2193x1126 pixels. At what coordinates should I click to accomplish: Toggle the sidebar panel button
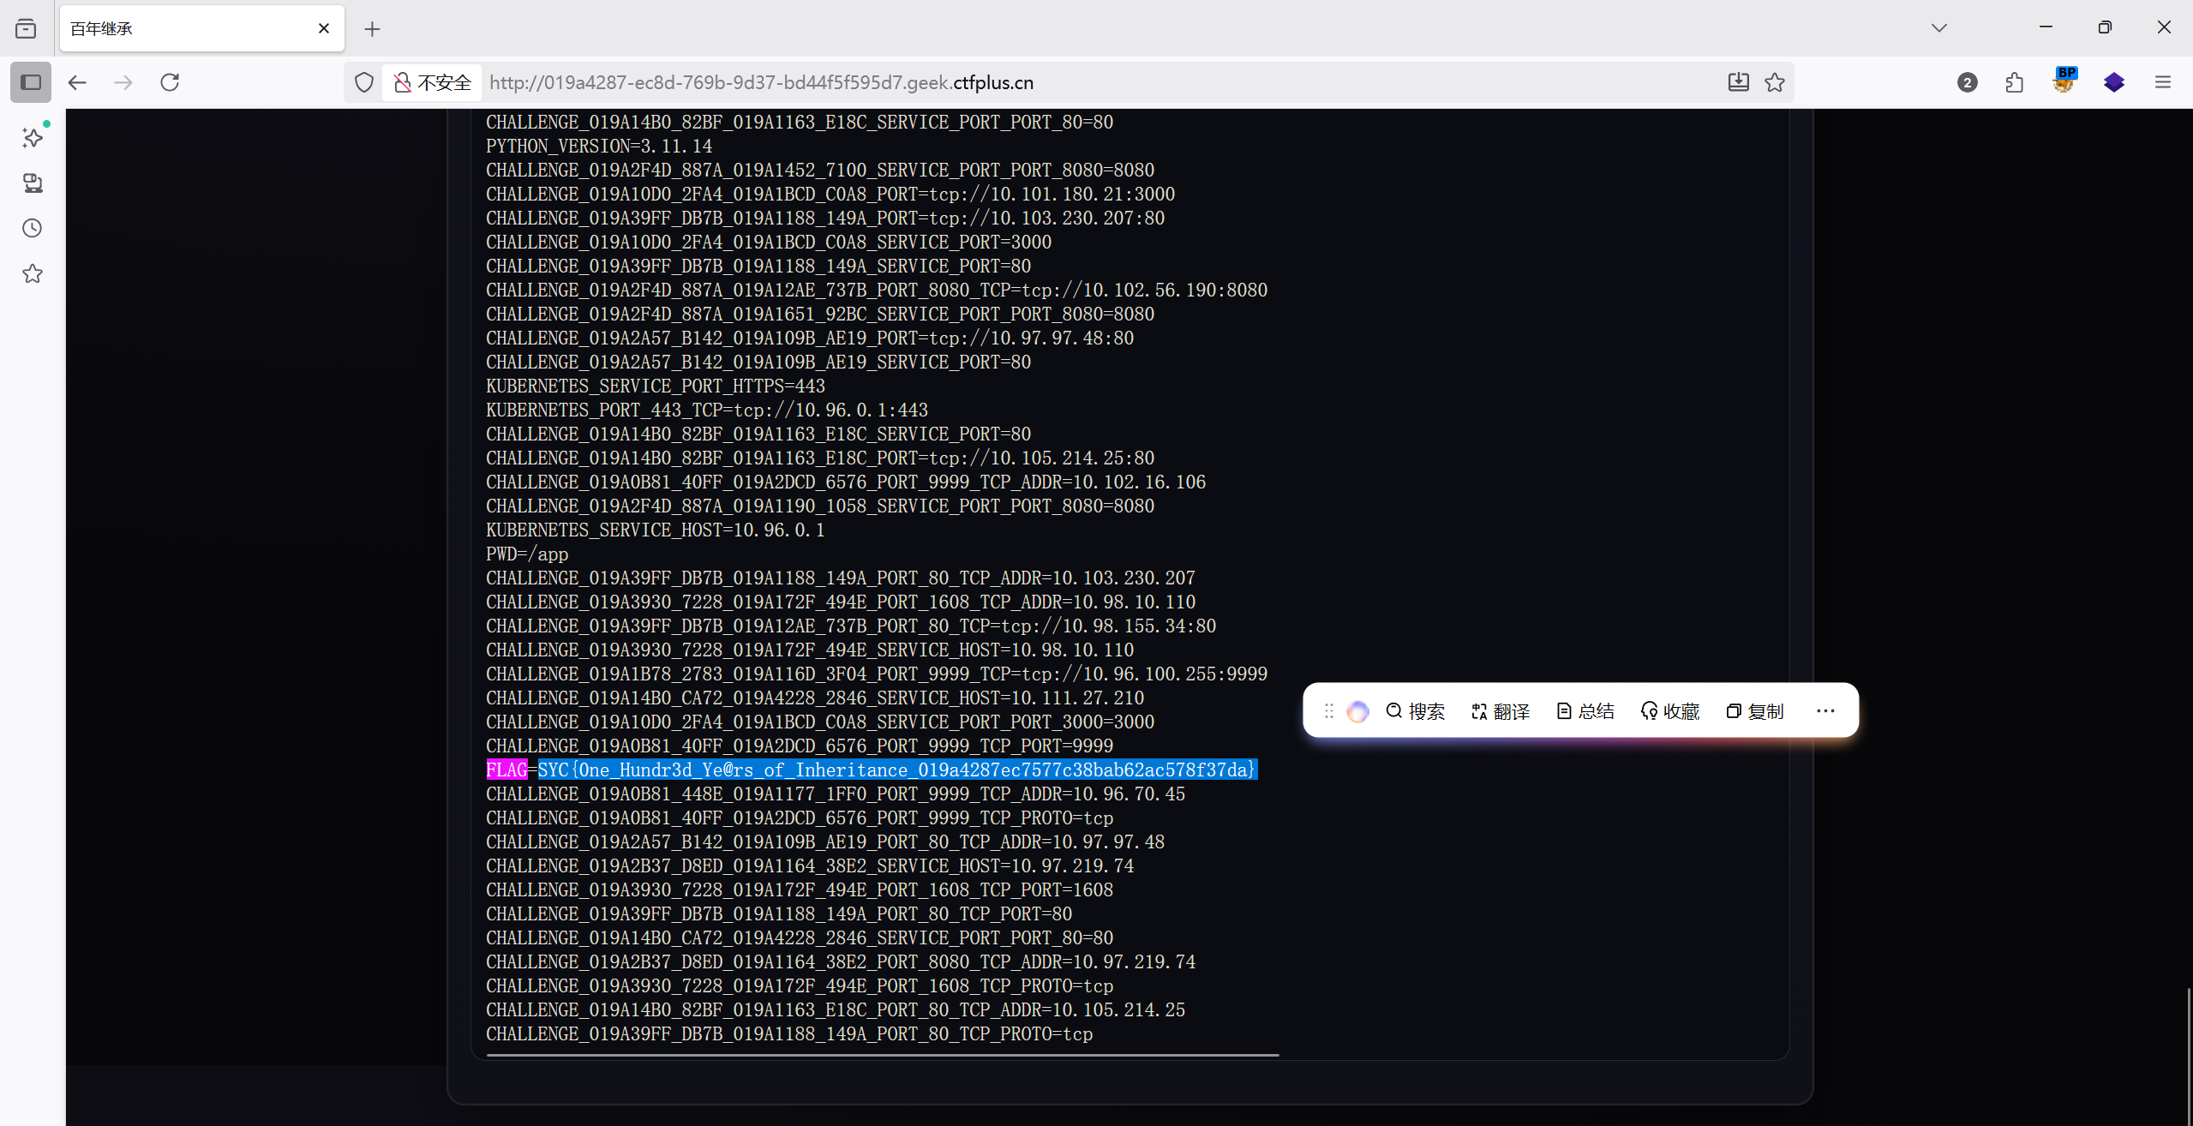pyautogui.click(x=31, y=82)
